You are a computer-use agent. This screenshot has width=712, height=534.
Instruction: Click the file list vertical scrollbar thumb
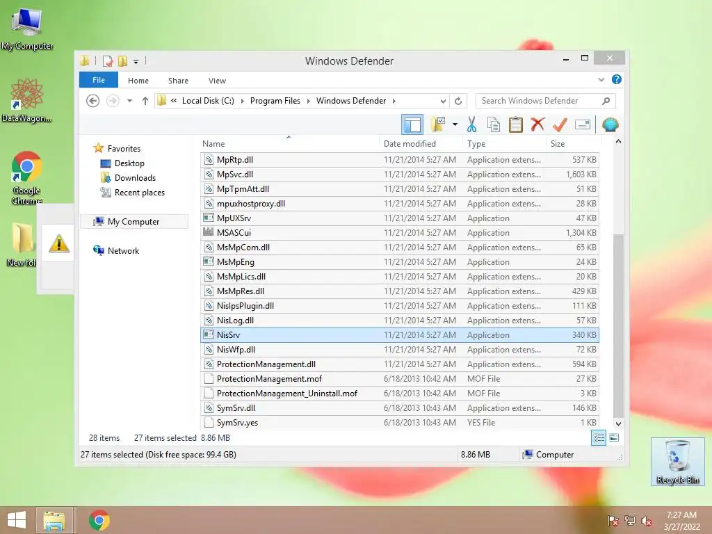618,325
